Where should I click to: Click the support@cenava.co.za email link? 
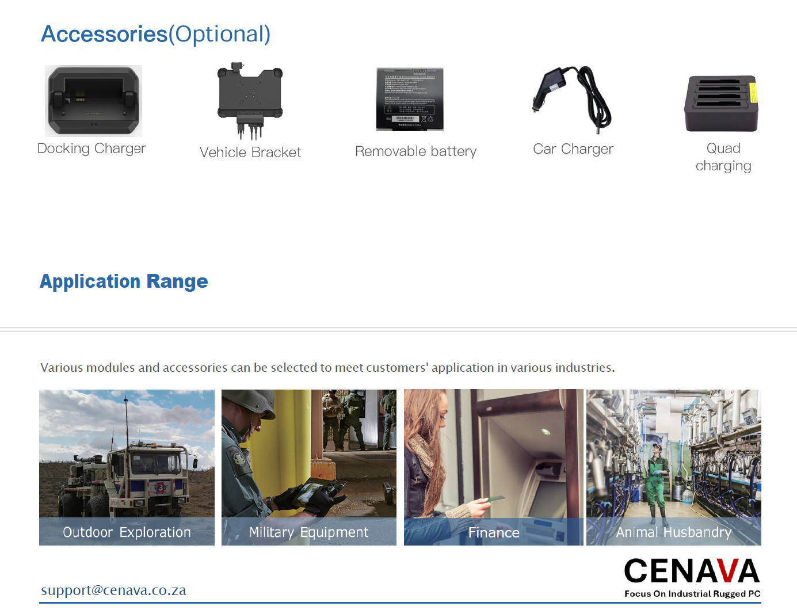(x=113, y=590)
